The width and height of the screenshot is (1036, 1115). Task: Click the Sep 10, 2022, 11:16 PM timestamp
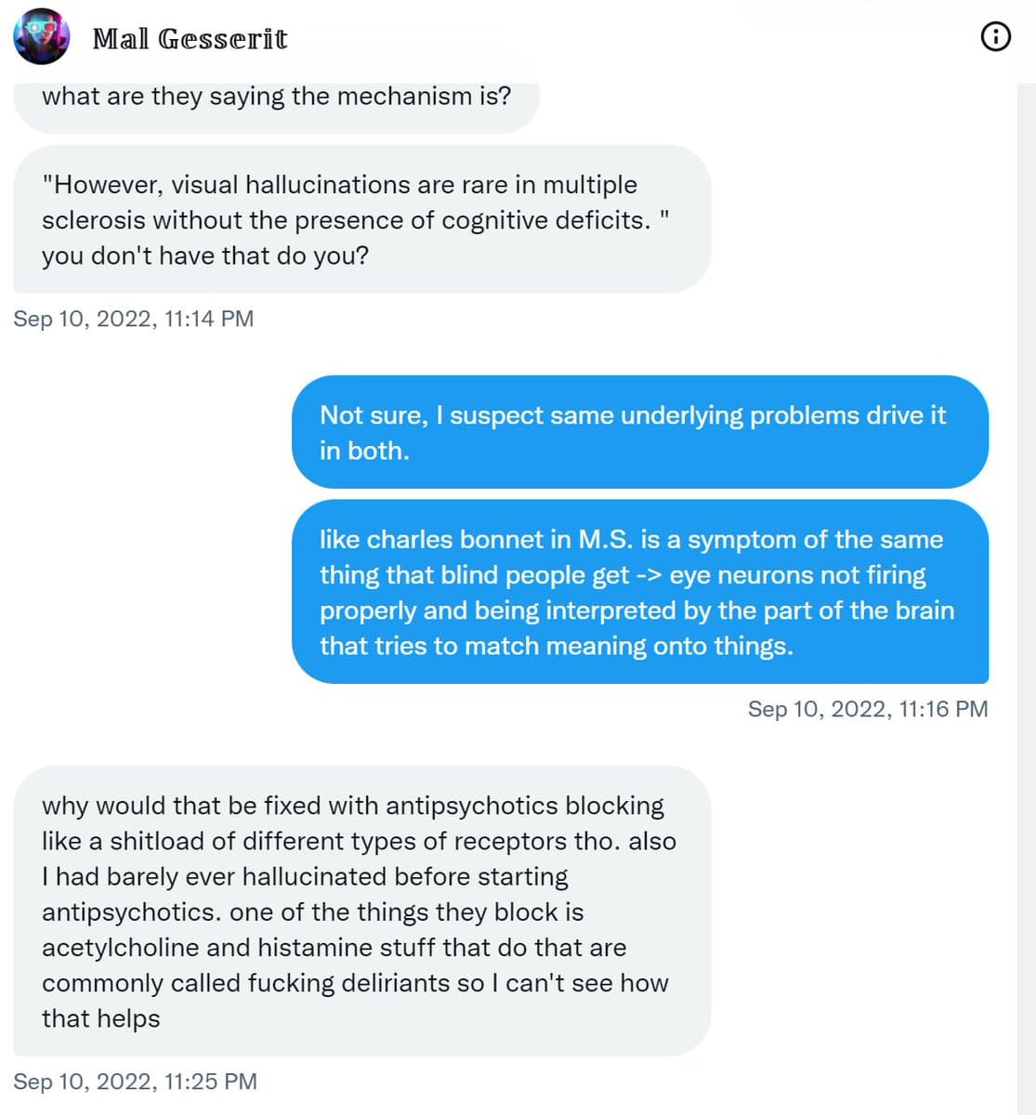tap(867, 709)
